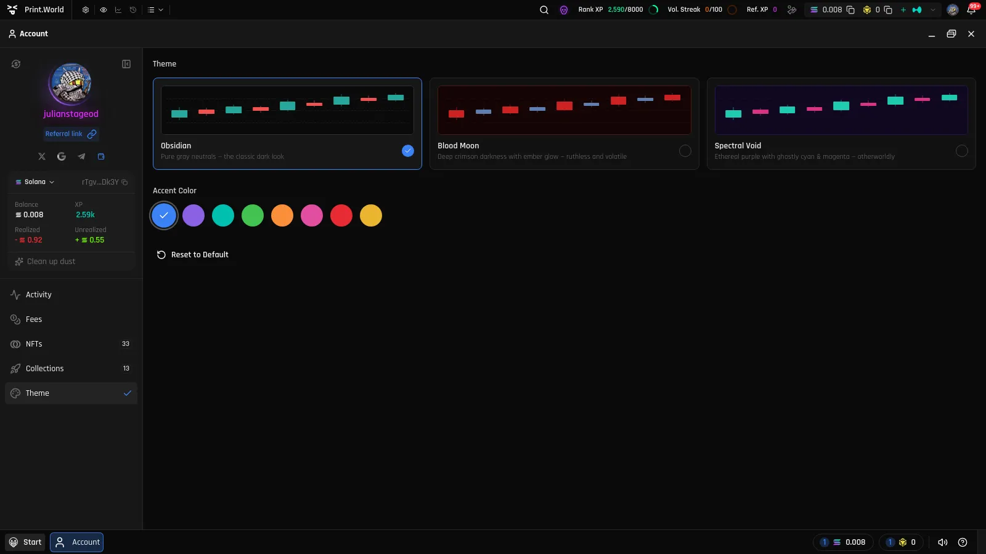
Task: Open notifications bell with 99+ badge
Action: pyautogui.click(x=972, y=10)
